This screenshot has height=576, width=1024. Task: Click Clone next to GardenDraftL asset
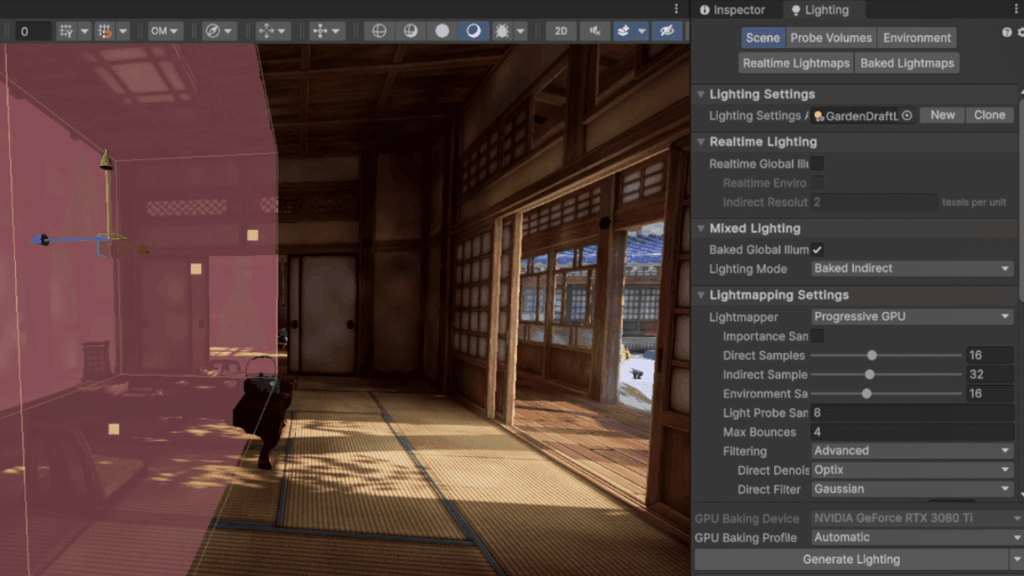(990, 115)
